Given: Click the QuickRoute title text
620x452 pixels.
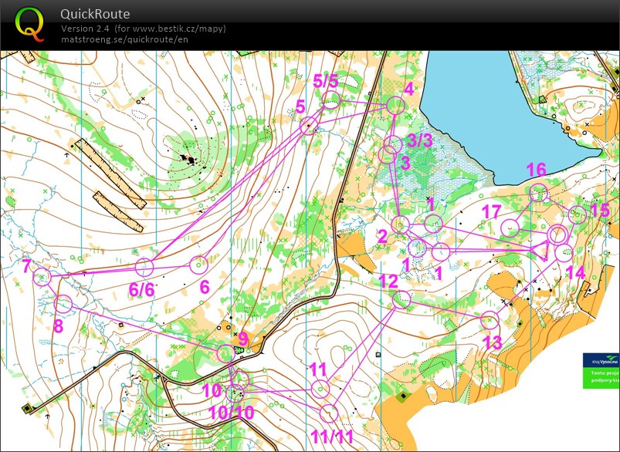Looking at the screenshot, I should [x=95, y=14].
